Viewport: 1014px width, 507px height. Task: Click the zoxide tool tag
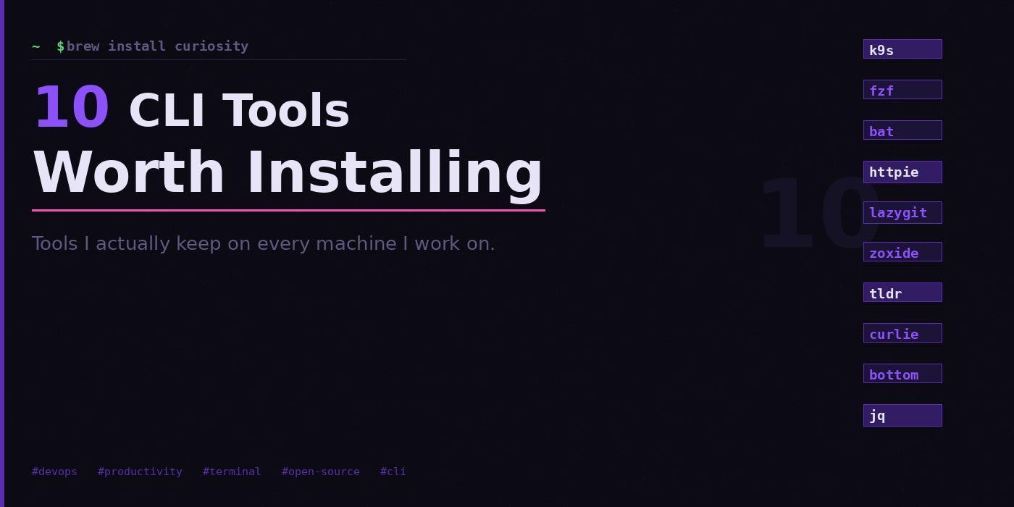902,252
